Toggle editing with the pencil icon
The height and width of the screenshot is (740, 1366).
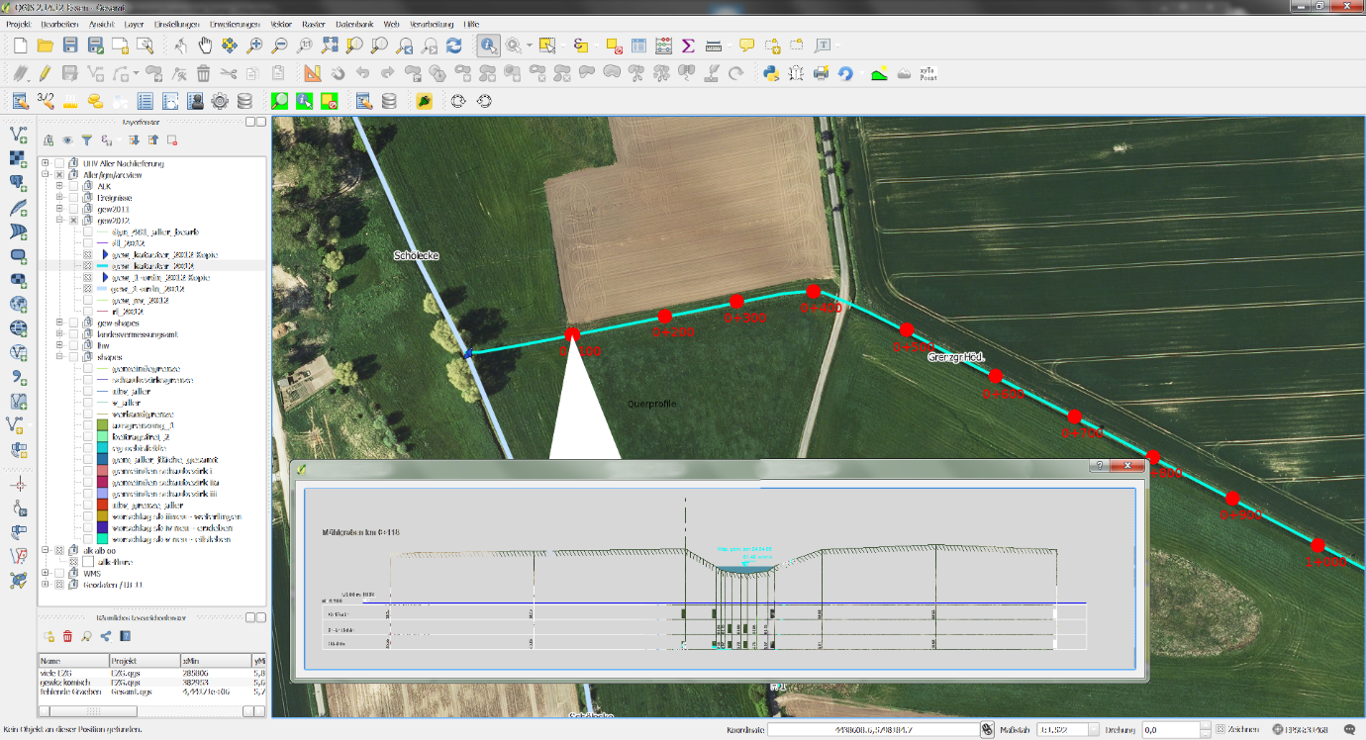45,73
